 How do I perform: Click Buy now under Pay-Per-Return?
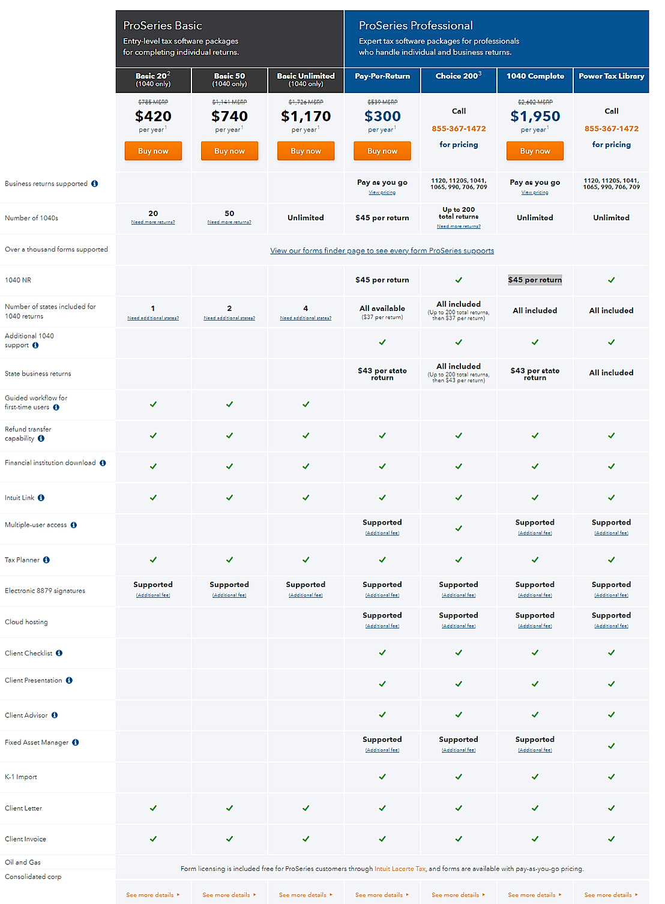coord(382,151)
